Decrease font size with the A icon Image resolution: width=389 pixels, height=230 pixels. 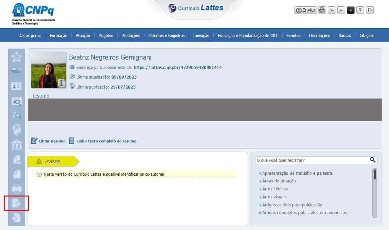341,10
